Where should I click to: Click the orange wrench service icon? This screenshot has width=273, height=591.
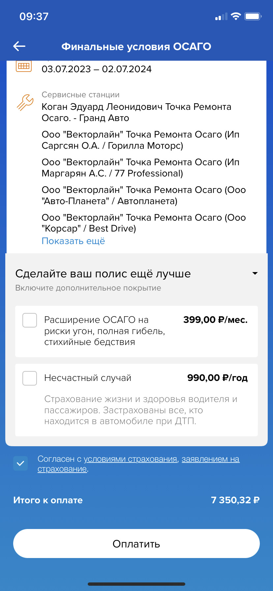25,102
